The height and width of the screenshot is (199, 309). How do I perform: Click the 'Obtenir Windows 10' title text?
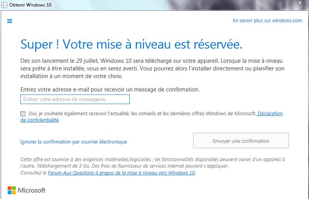[30, 5]
